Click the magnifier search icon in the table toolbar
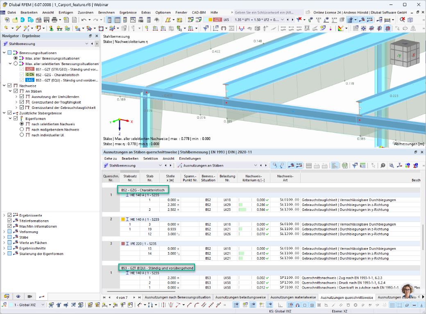 391,165
